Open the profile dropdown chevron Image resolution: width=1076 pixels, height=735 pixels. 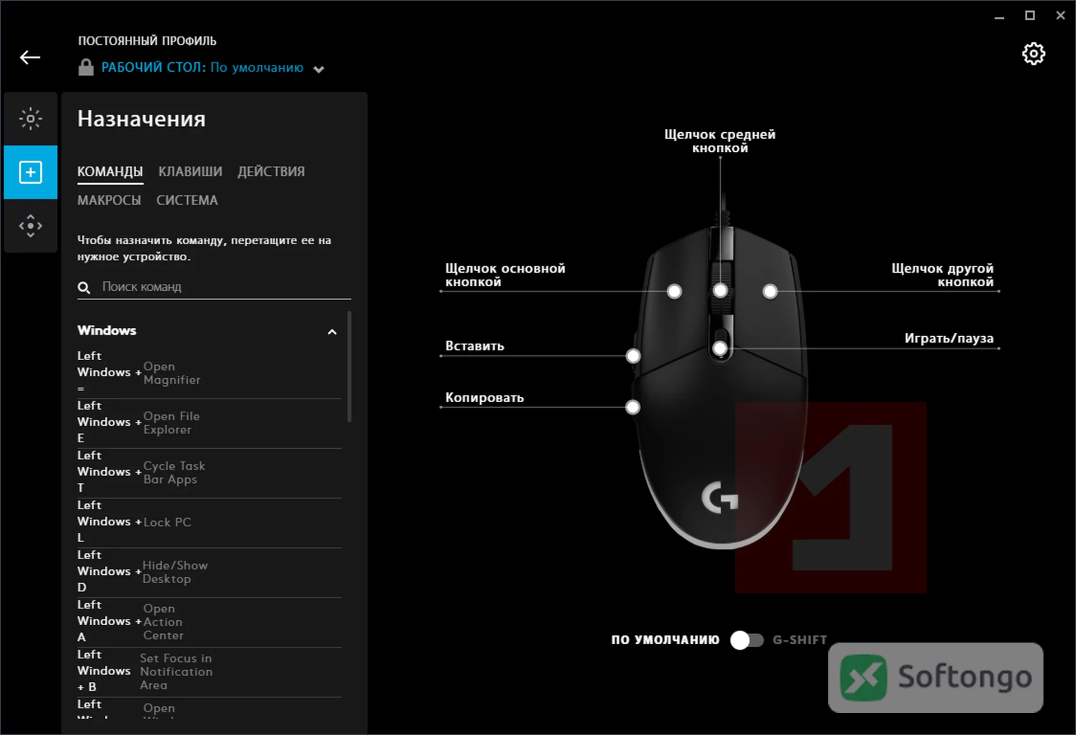click(x=319, y=69)
